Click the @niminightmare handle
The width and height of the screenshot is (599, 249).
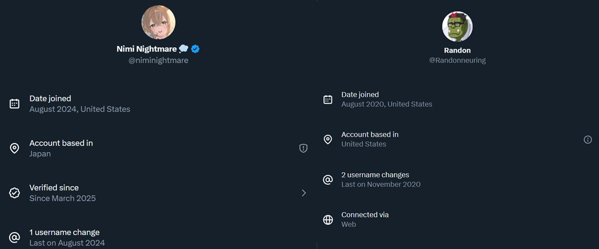(158, 61)
